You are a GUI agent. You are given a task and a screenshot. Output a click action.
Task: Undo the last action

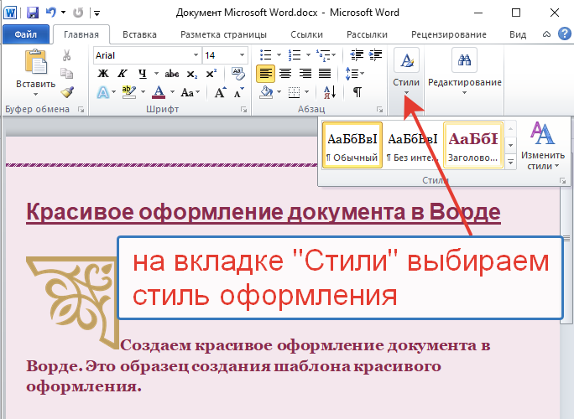coord(51,13)
